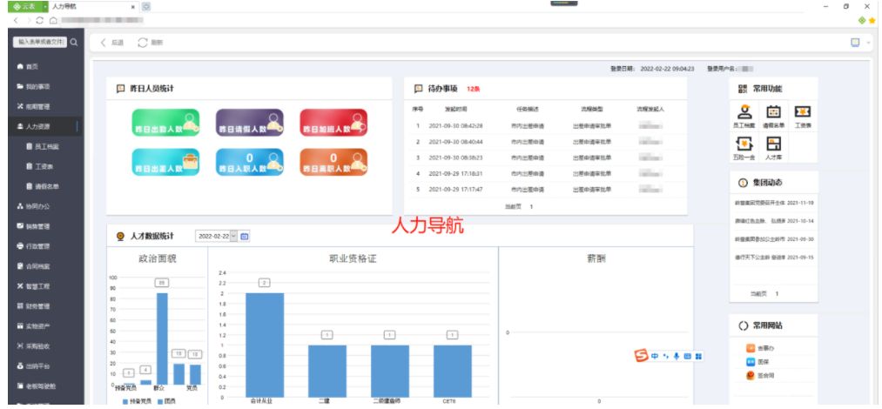The image size is (882, 409).
Task: Close the 人力导航 tab
Action: (x=132, y=7)
